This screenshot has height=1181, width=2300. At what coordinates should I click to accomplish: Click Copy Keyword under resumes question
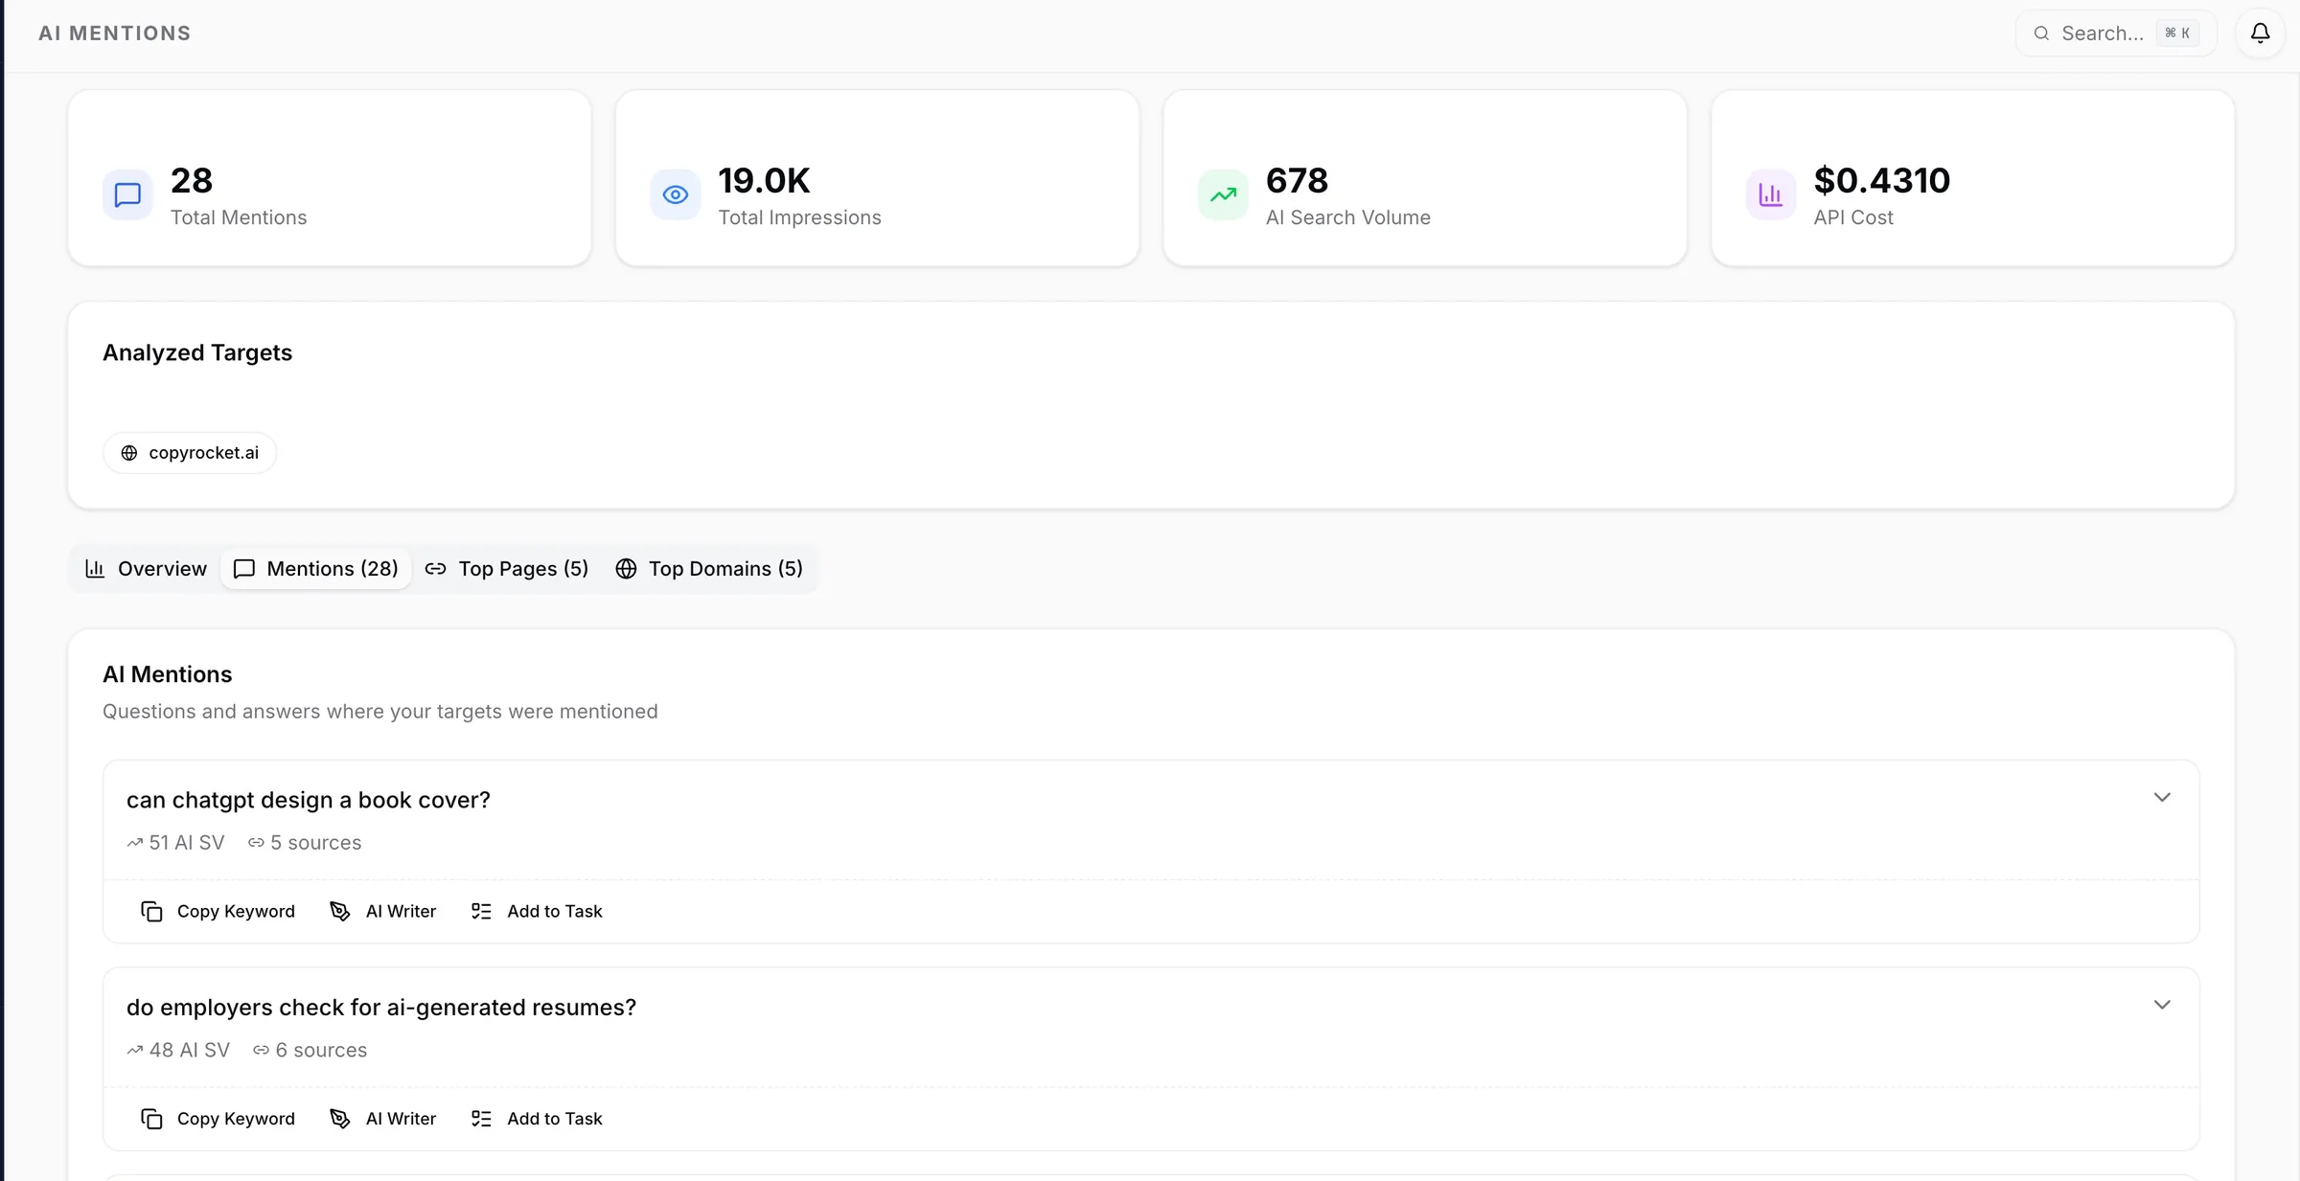pos(235,1119)
